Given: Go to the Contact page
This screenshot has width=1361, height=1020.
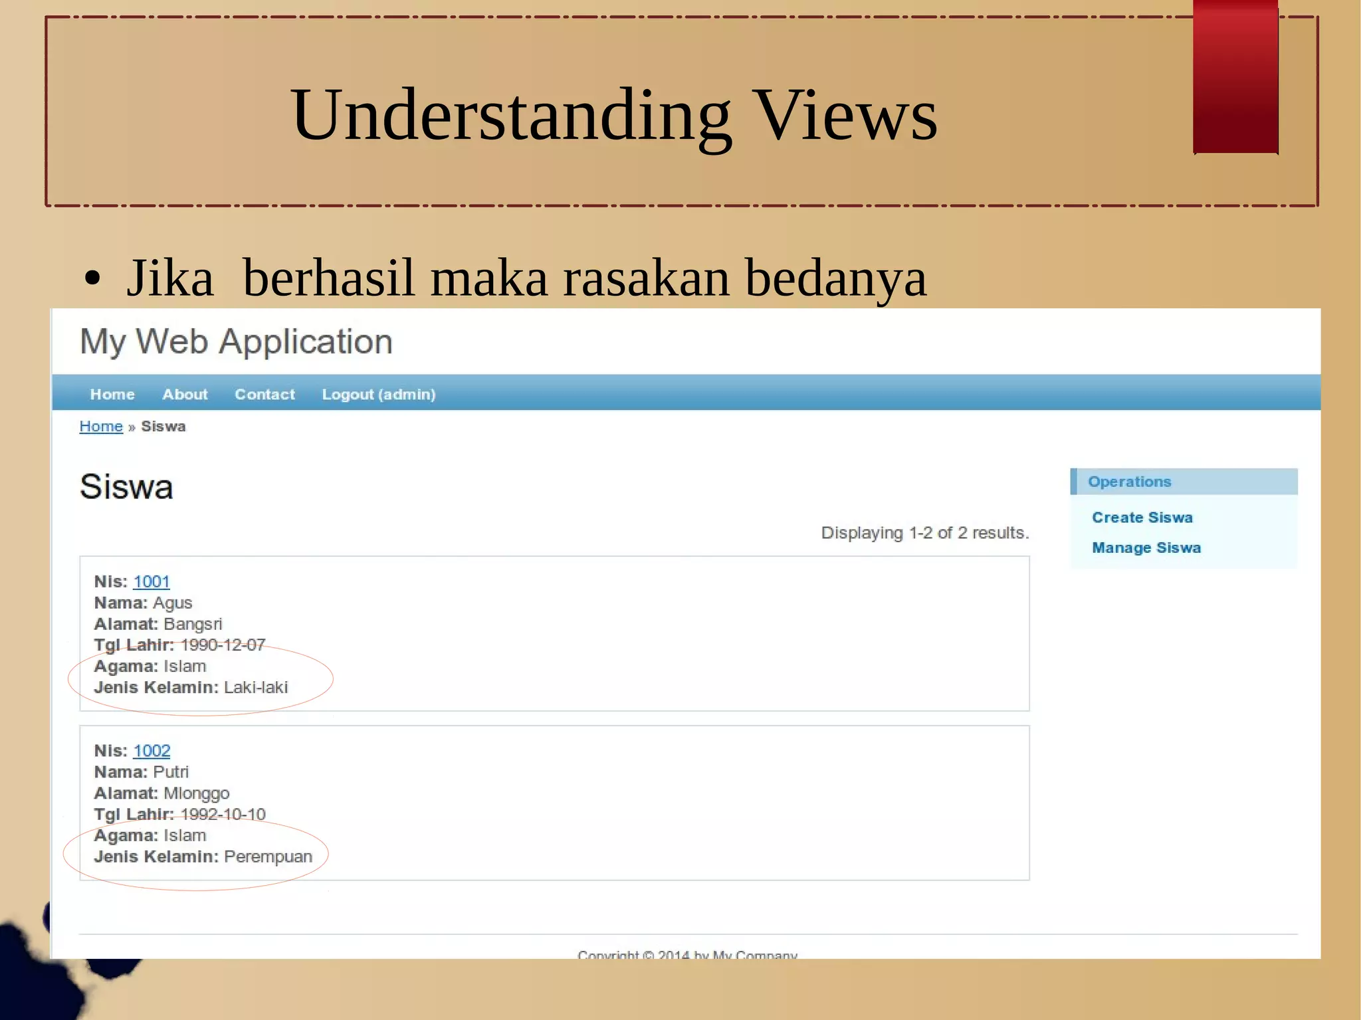Looking at the screenshot, I should [264, 395].
